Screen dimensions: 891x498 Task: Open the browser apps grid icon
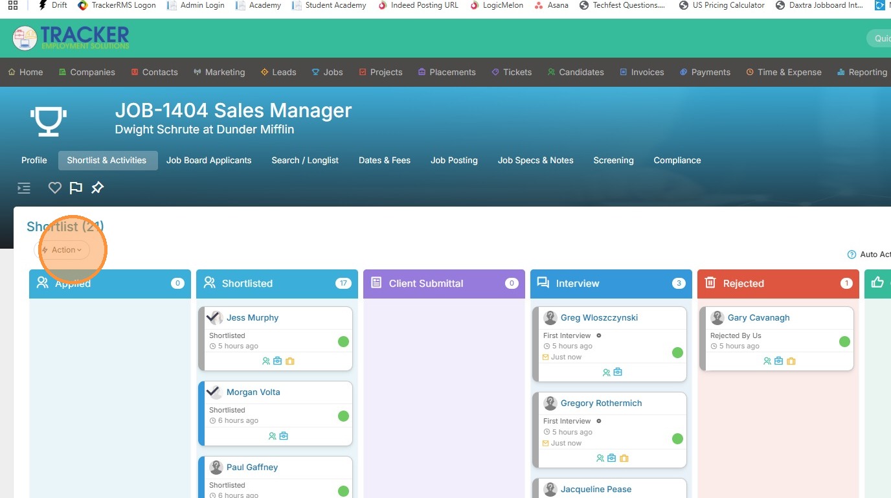[x=12, y=5]
